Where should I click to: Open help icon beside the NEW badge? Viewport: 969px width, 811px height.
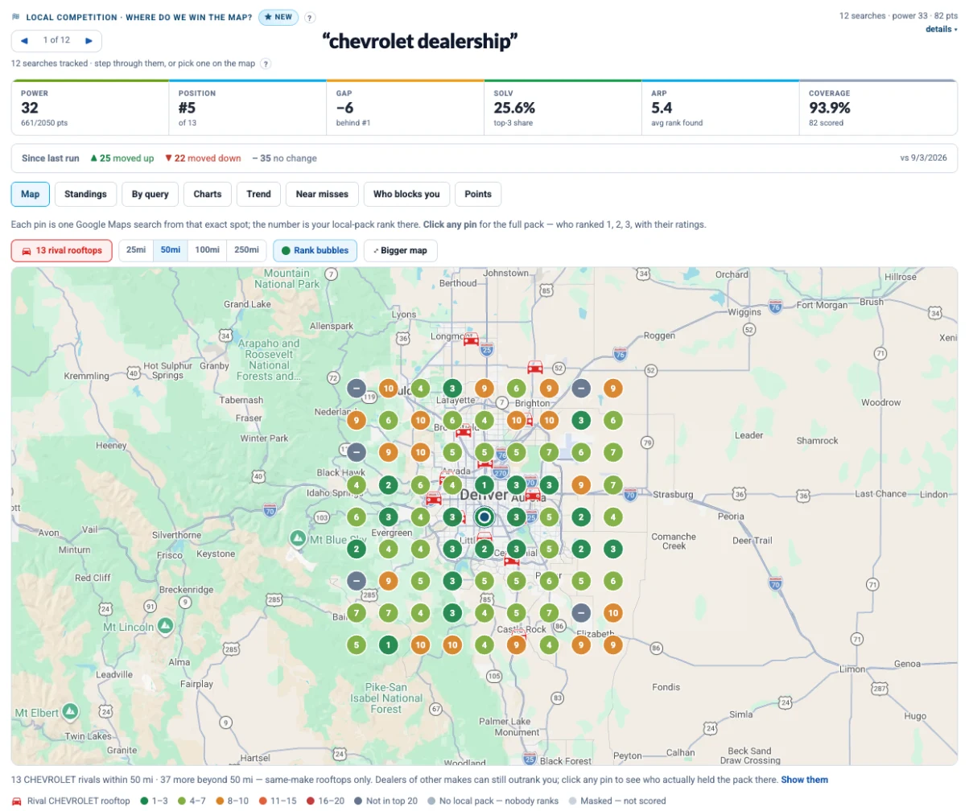tap(311, 18)
